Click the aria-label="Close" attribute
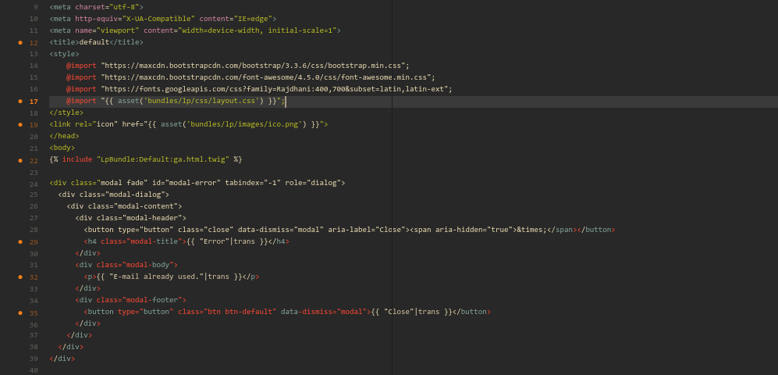The height and width of the screenshot is (375, 778). click(x=366, y=230)
